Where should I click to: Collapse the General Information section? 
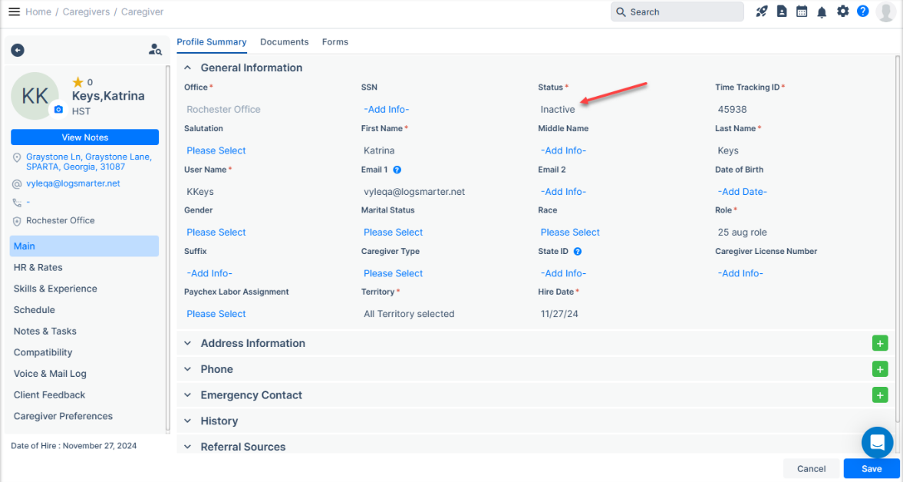click(188, 68)
